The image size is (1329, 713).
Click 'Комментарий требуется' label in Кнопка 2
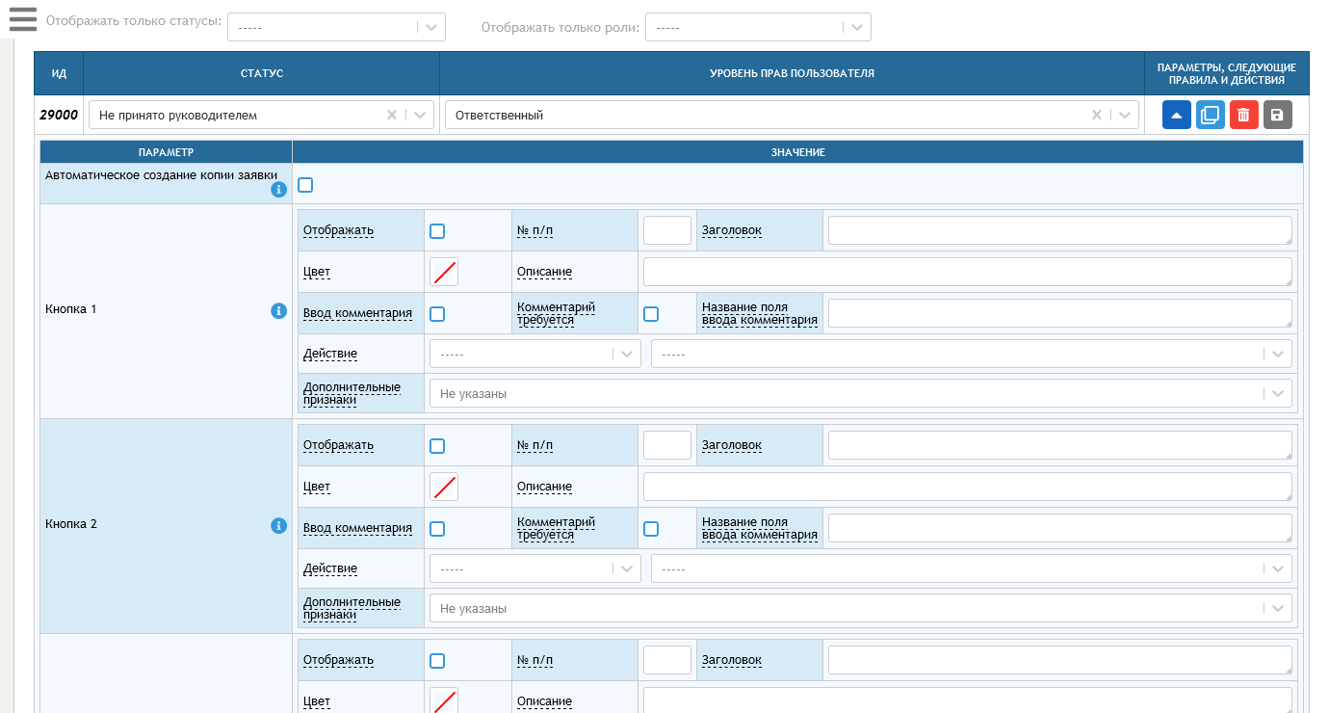point(556,528)
